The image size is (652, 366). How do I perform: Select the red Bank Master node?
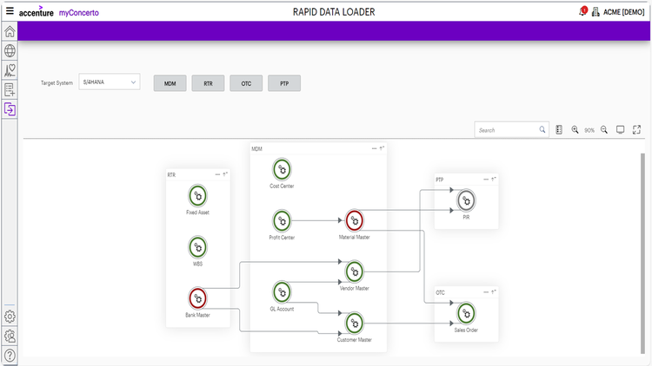click(198, 298)
